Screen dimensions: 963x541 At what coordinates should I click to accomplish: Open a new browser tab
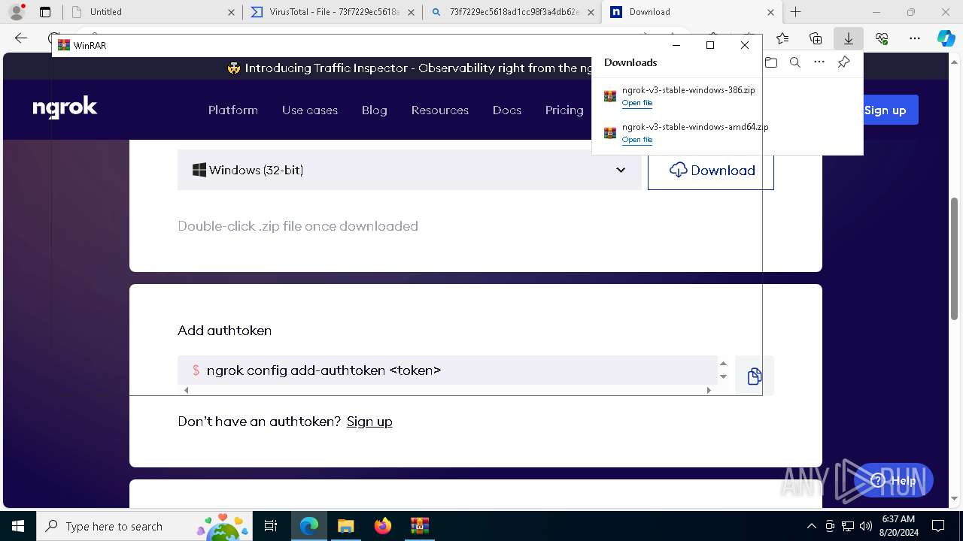795,12
